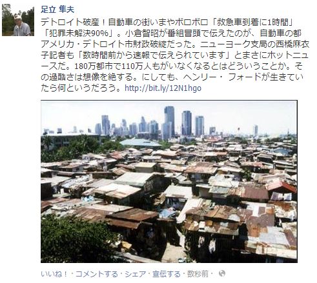Click the tallest skyscraper in the photo

pyautogui.click(x=170, y=121)
